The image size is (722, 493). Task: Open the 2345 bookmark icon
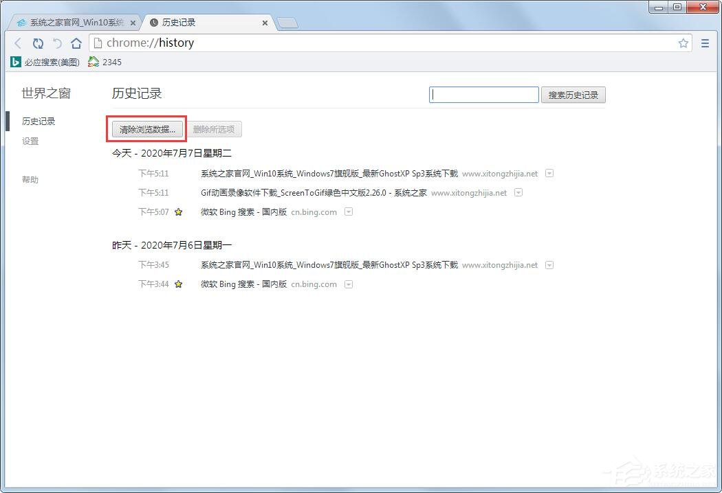coord(92,62)
